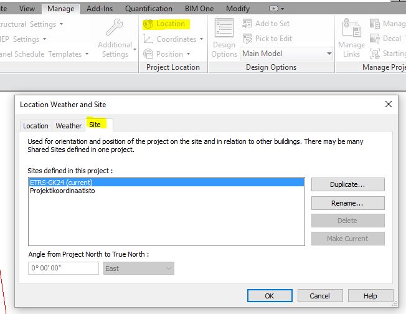Click the Make Current button
Image resolution: width=406 pixels, height=314 pixels.
pyautogui.click(x=347, y=239)
